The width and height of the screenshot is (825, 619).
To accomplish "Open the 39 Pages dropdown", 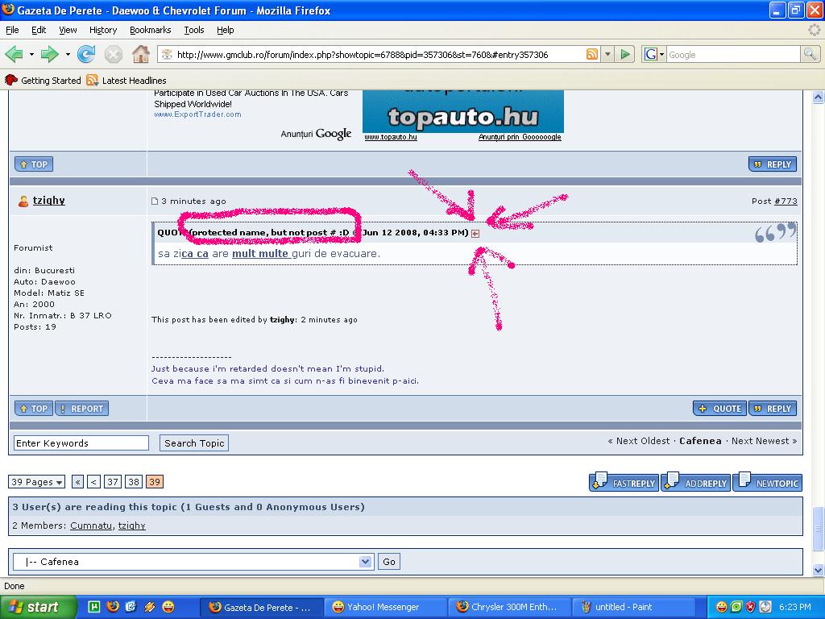I will coord(37,482).
